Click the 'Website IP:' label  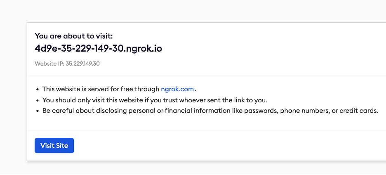(49, 64)
